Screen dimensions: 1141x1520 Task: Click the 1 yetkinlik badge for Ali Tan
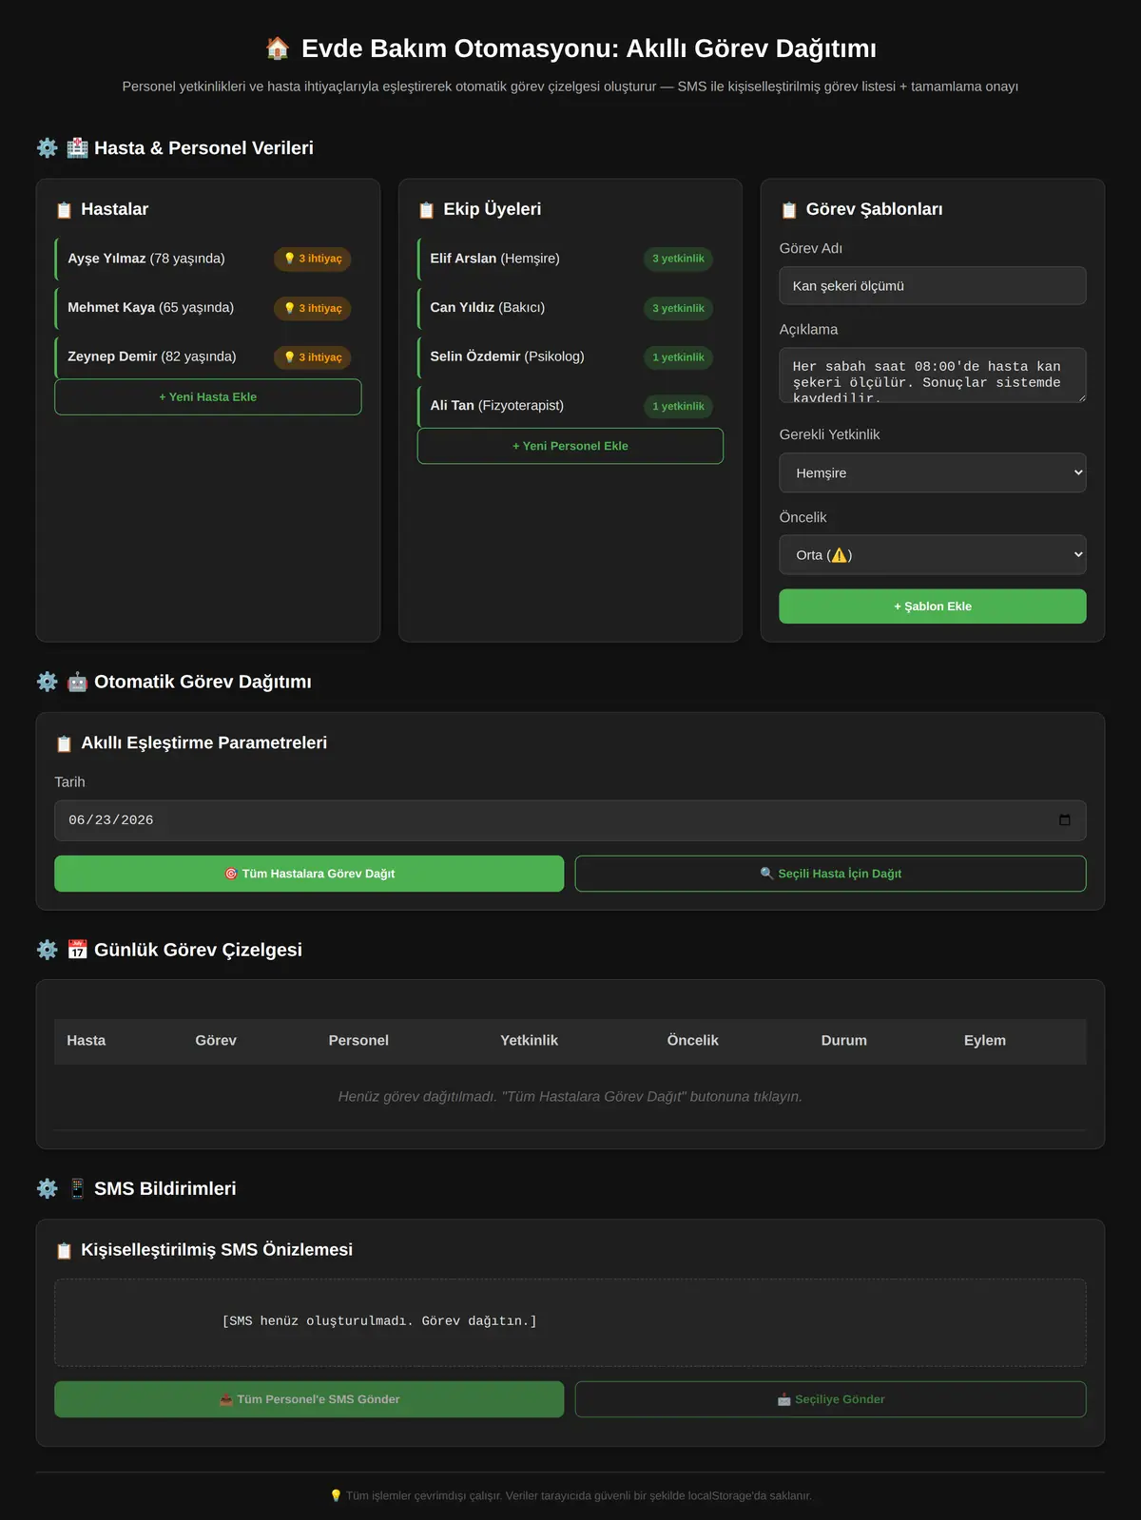678,406
